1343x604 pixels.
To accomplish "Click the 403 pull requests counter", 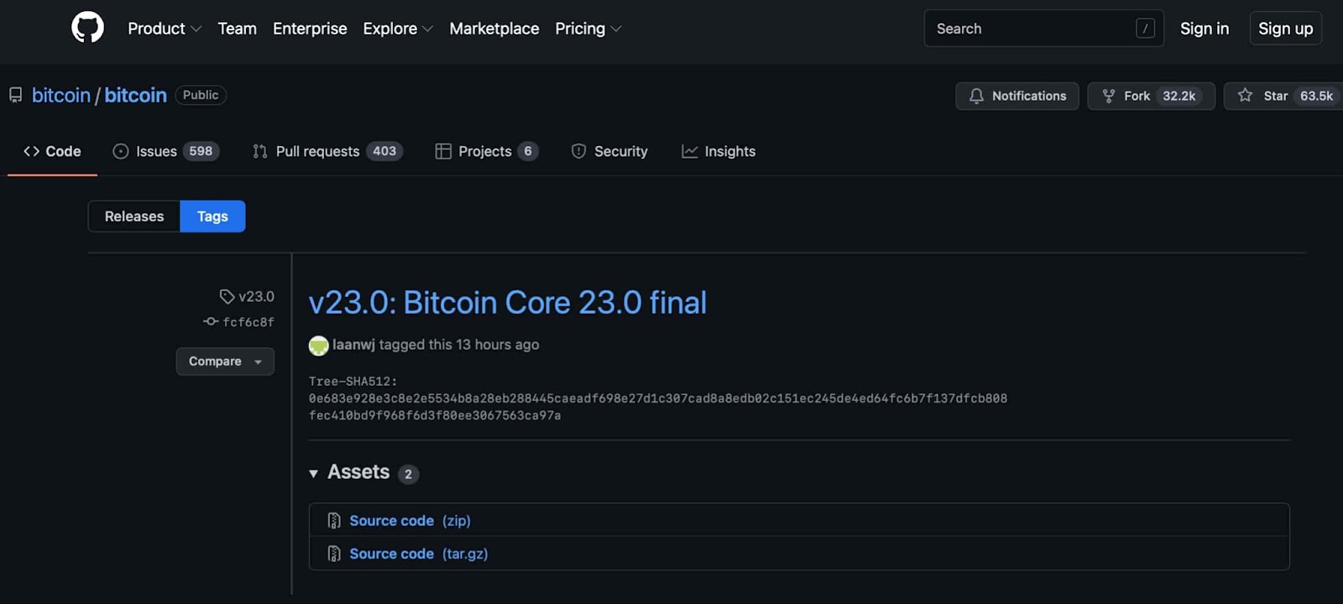I will tap(384, 151).
